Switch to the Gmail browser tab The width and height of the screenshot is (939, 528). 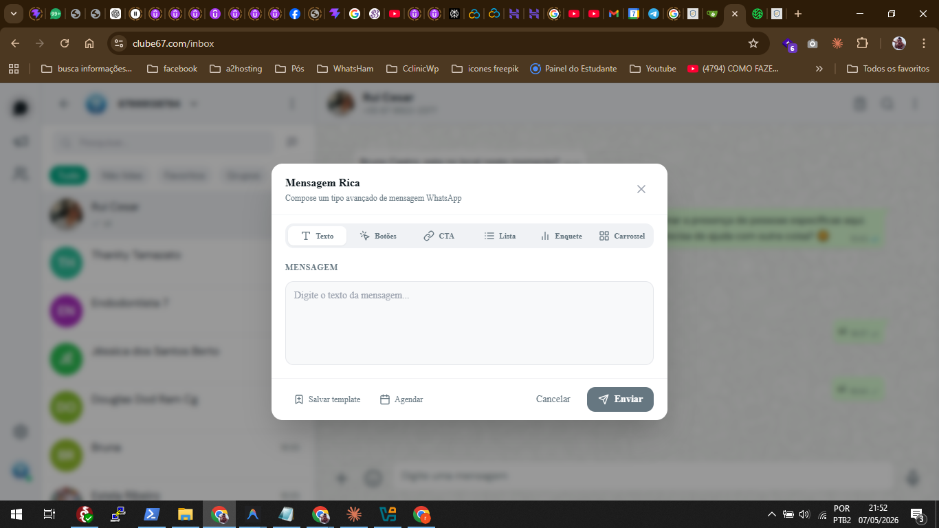614,14
